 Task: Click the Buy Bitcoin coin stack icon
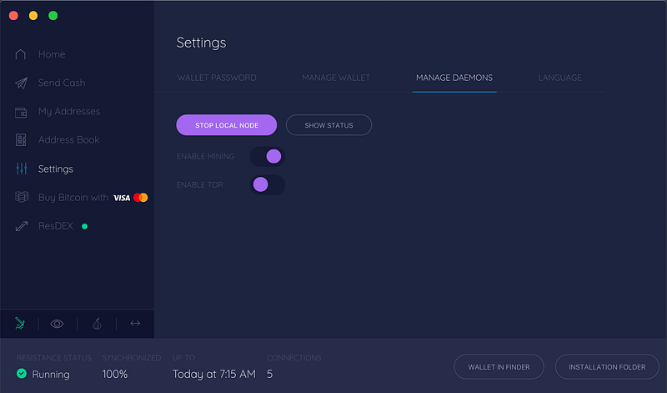click(x=22, y=197)
